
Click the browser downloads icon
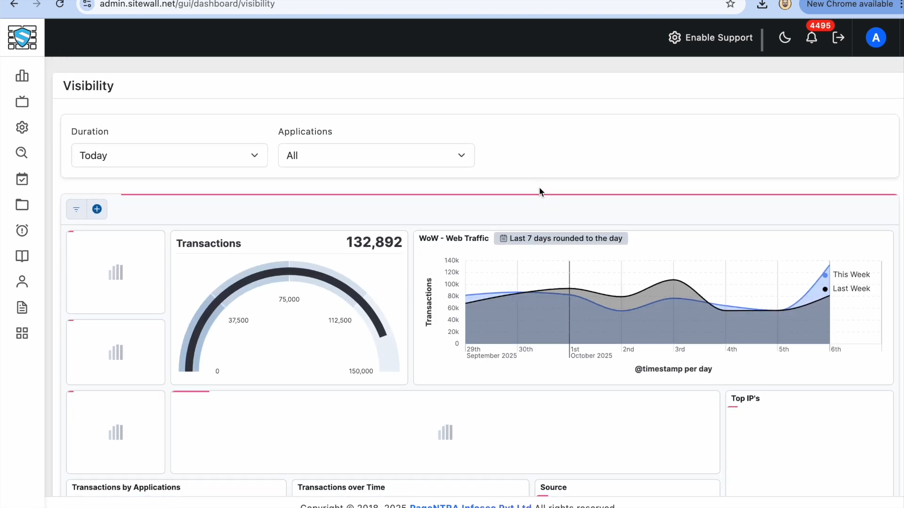coord(762,4)
